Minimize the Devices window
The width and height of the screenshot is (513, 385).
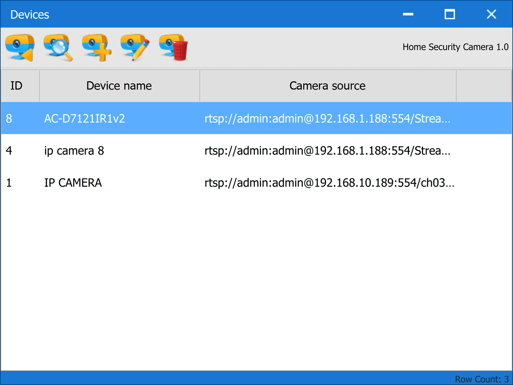tap(408, 14)
